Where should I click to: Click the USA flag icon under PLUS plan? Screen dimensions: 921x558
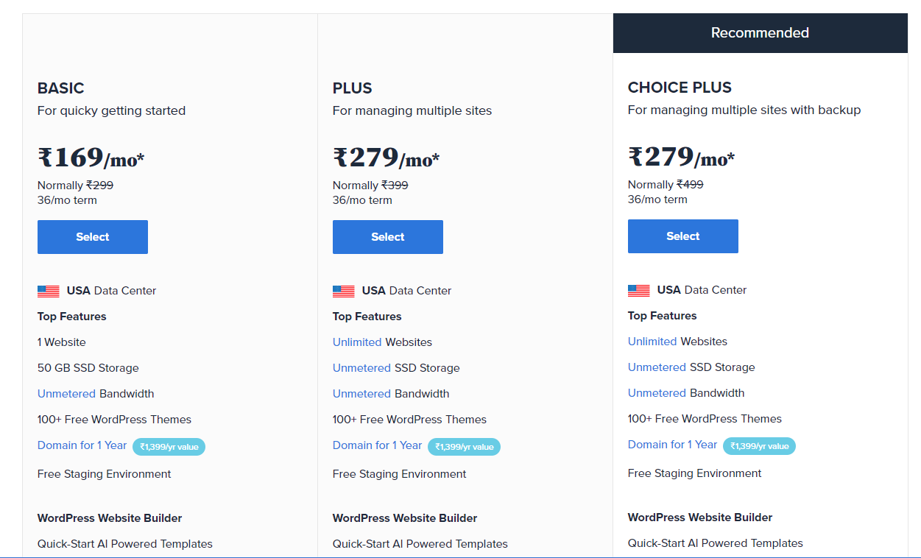344,291
